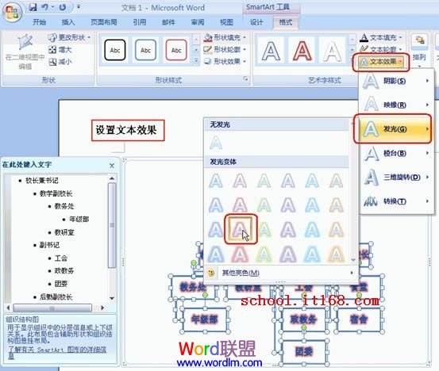Apply white WordArt style A

pyautogui.click(x=333, y=51)
